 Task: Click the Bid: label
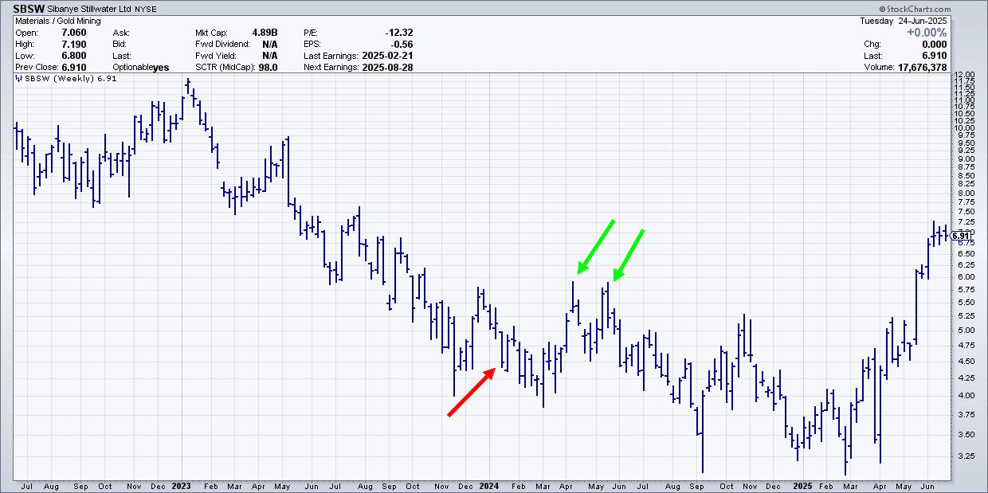point(120,44)
